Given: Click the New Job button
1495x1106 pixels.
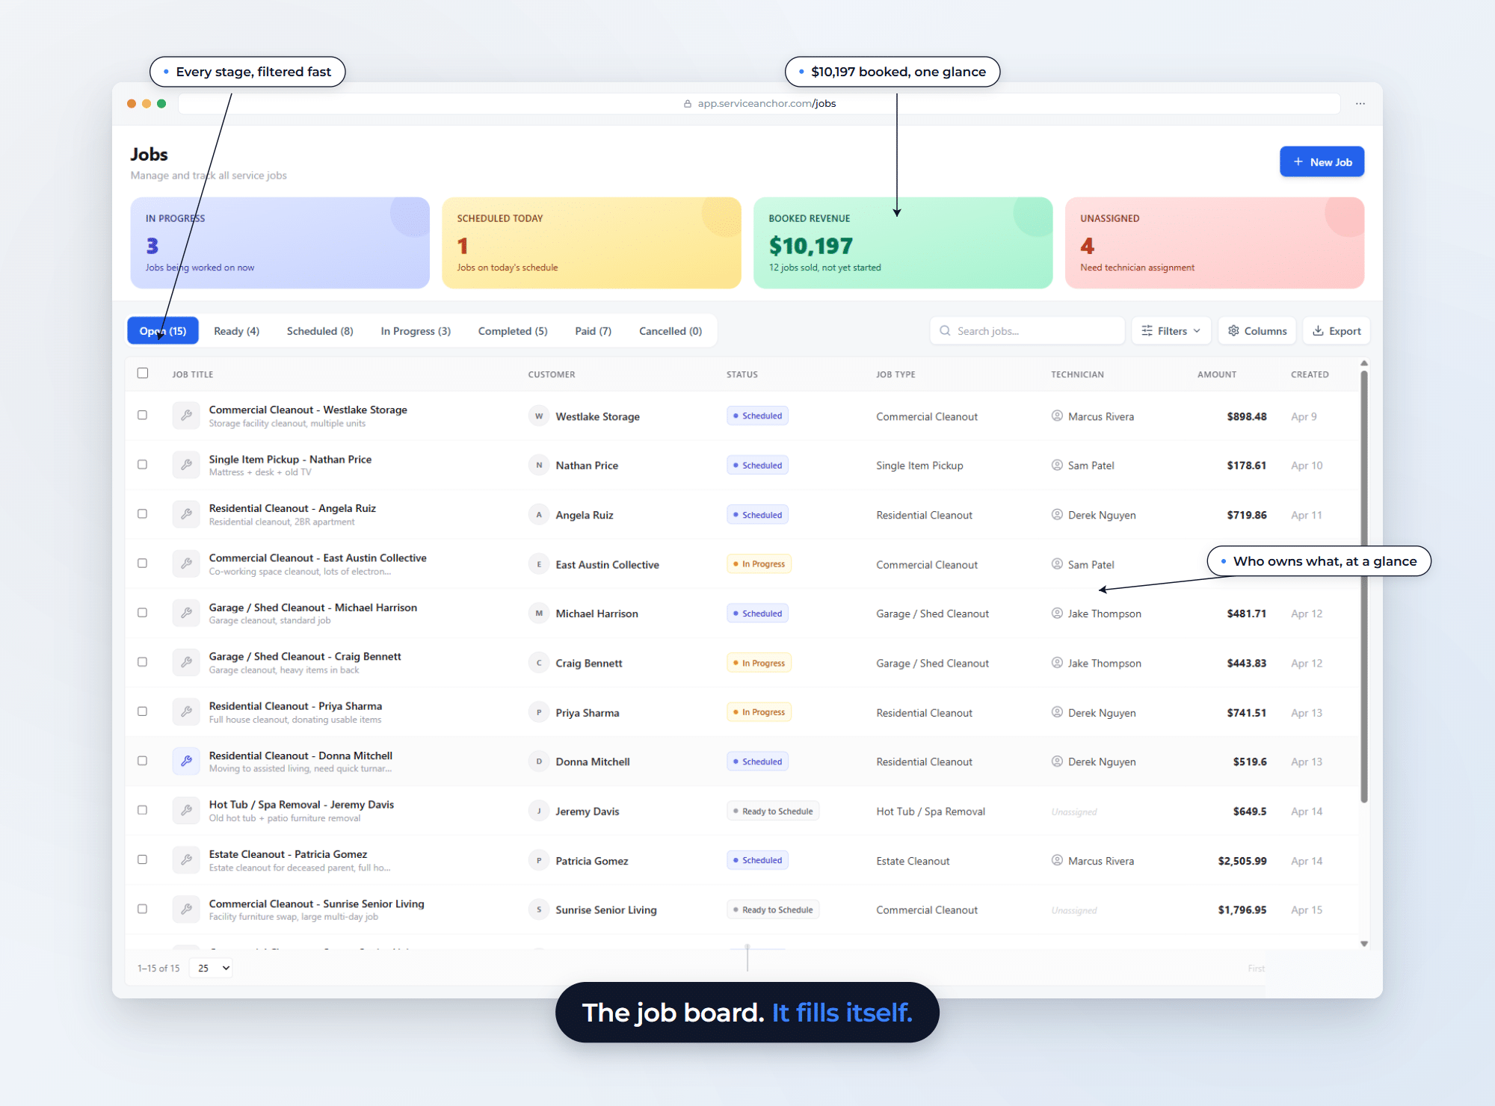Looking at the screenshot, I should tap(1322, 162).
